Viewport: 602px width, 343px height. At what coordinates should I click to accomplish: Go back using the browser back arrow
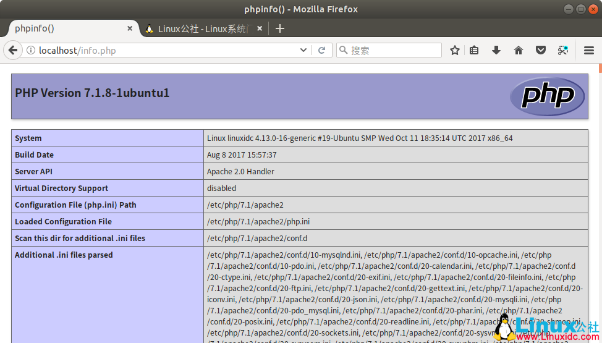point(13,50)
